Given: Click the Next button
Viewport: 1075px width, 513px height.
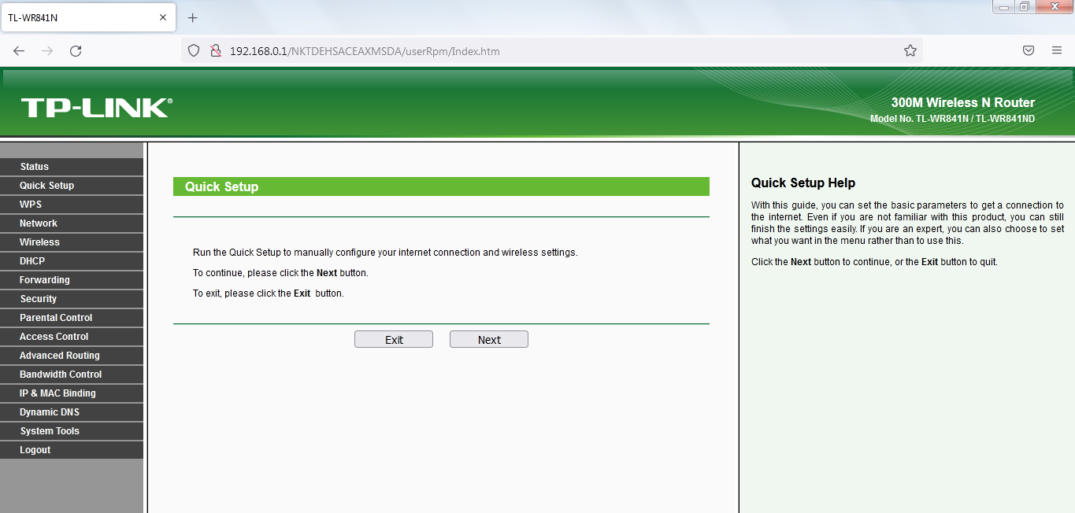Looking at the screenshot, I should 489,339.
